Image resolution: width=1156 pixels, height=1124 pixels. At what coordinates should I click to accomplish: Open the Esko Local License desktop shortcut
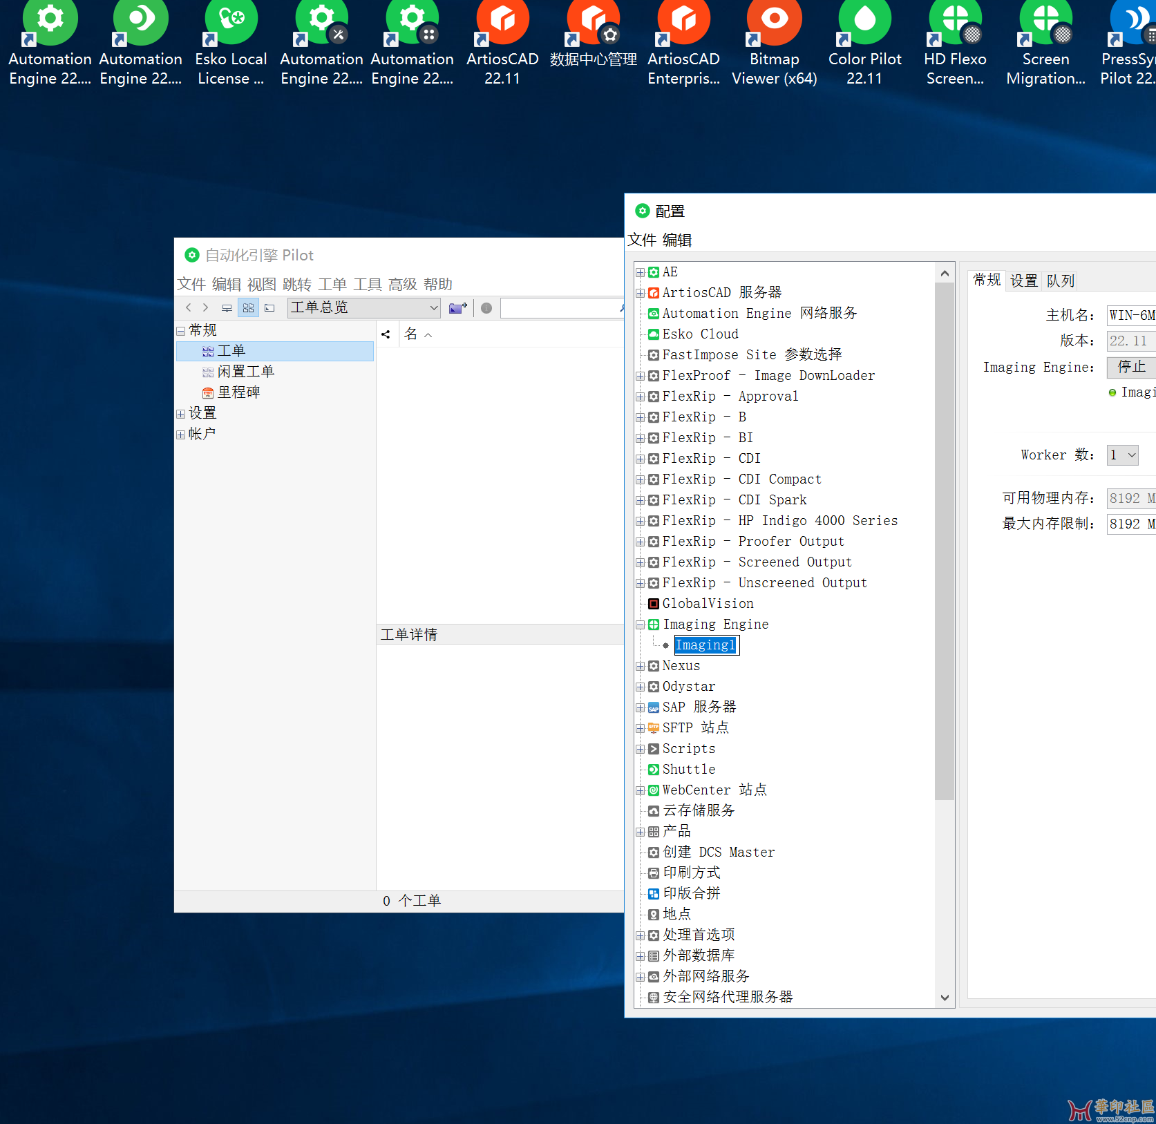(x=231, y=44)
